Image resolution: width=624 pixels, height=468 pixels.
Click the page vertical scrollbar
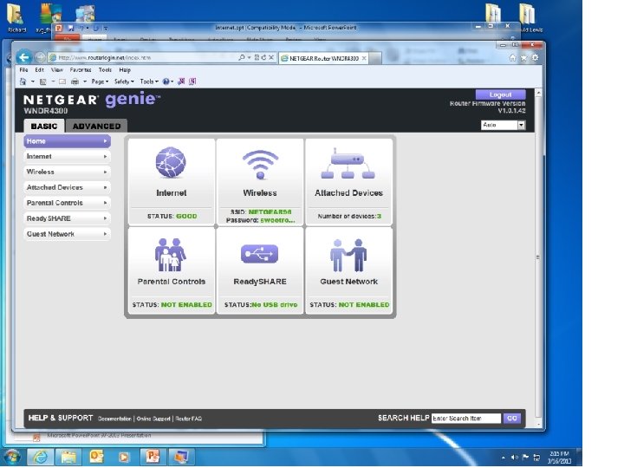[538, 257]
